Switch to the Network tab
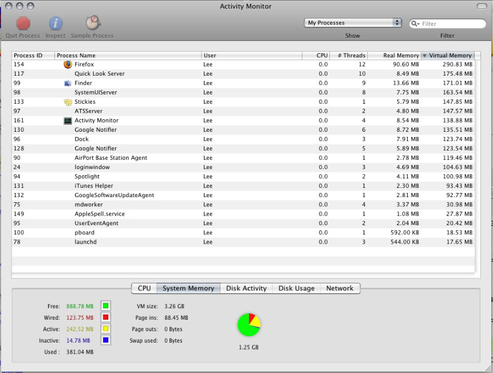Image resolution: width=493 pixels, height=373 pixels. click(x=340, y=288)
